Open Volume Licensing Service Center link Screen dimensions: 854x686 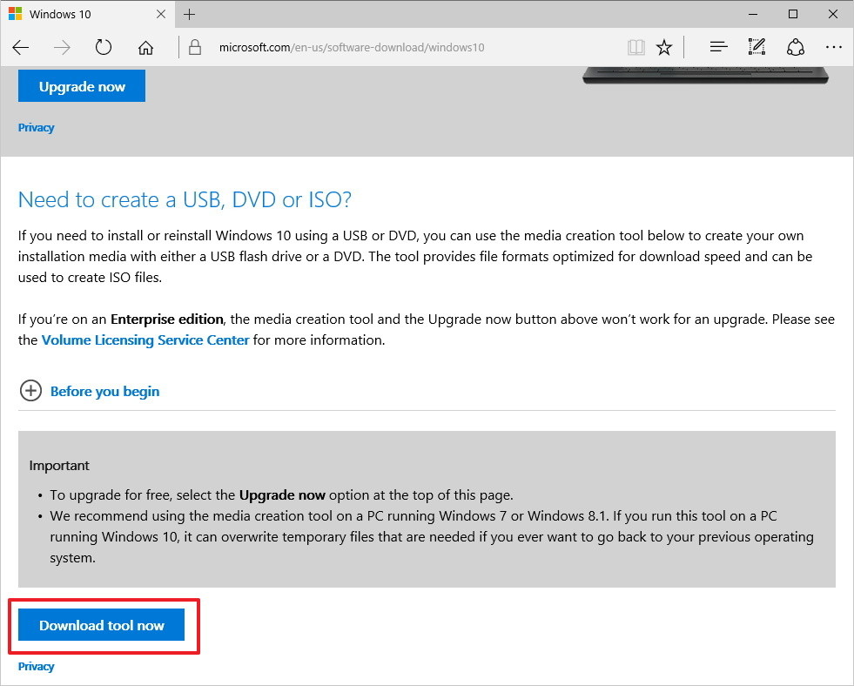point(145,340)
